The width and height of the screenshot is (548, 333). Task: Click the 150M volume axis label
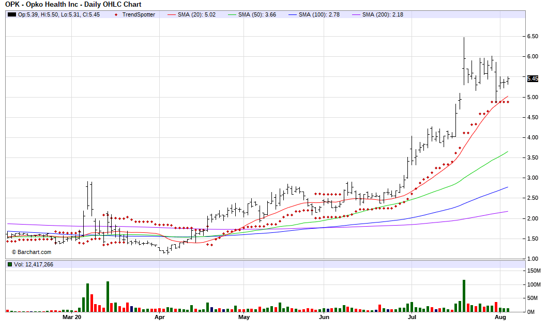534,271
